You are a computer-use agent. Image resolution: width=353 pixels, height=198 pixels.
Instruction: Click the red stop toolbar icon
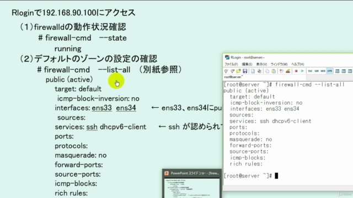[x=296, y=71]
